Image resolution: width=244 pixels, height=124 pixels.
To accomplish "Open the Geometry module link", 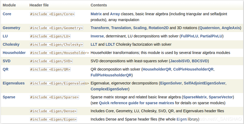I will (x=12, y=28).
